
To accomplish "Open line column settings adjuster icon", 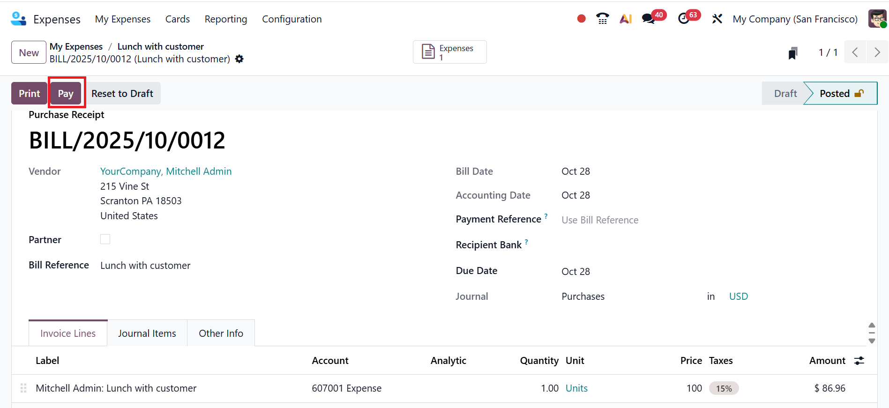I will pos(859,361).
